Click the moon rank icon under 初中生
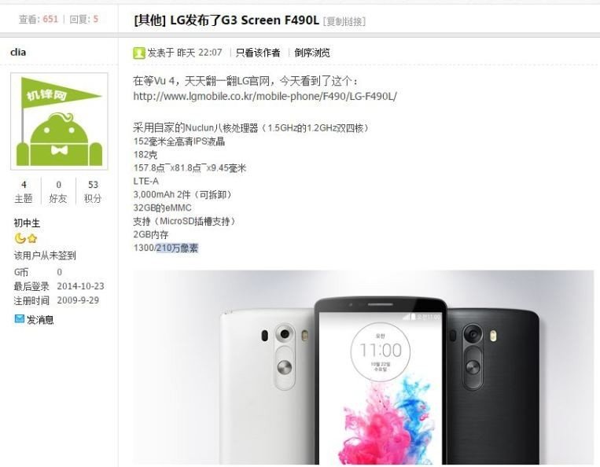This screenshot has height=467, width=600. coord(20,239)
